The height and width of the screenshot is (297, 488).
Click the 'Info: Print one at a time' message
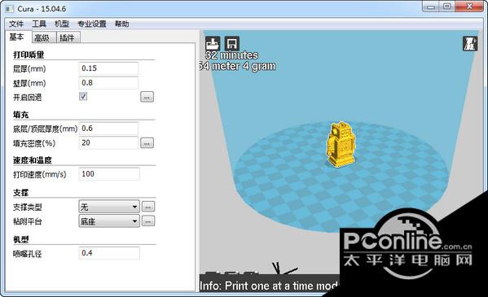pyautogui.click(x=269, y=286)
